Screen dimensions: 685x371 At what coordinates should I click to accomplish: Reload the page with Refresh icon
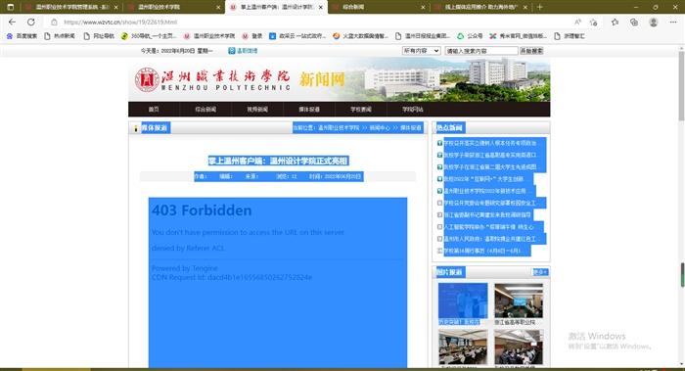tap(31, 22)
